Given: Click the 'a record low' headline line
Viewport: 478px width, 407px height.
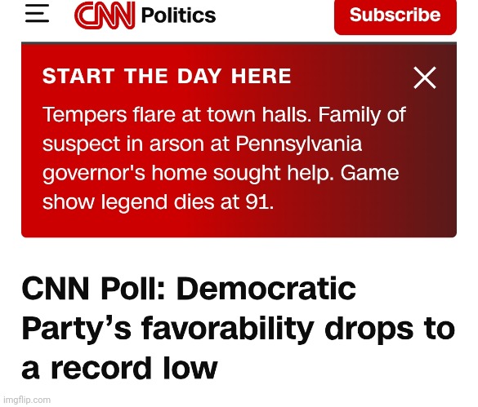Looking at the screenshot, I should point(119,368).
